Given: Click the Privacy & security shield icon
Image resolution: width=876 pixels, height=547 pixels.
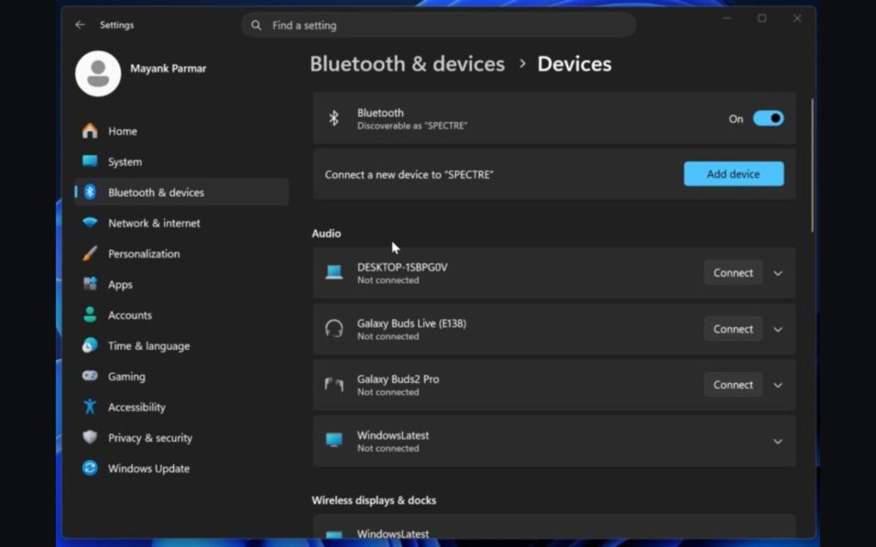Looking at the screenshot, I should 90,438.
